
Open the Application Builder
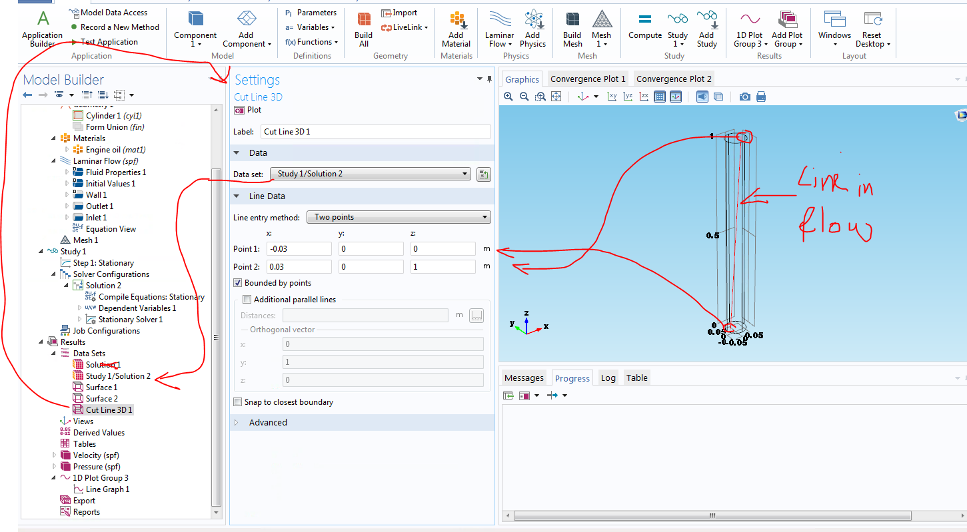[42, 28]
